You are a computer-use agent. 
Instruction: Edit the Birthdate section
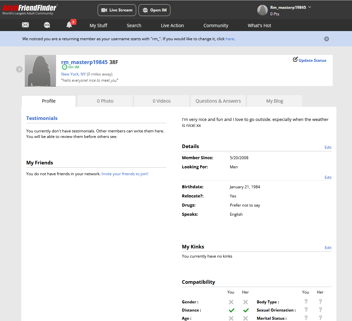coord(328,177)
